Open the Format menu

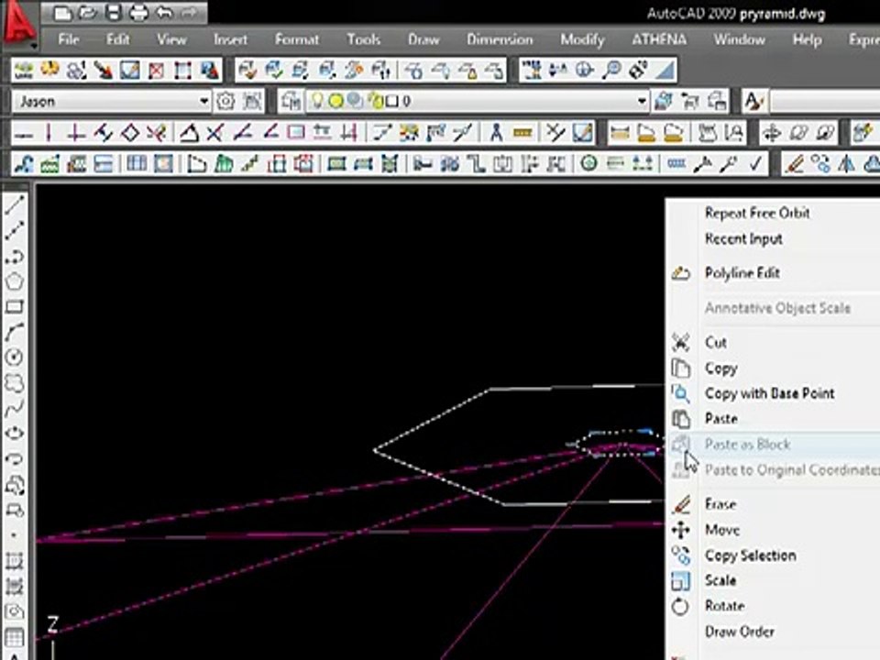(297, 39)
